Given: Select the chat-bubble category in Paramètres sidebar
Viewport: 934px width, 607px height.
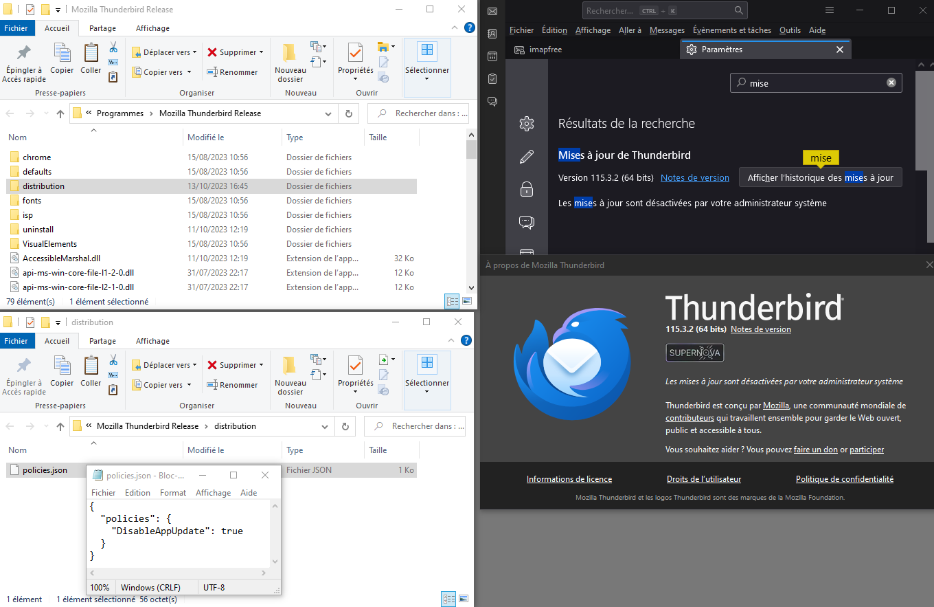Looking at the screenshot, I should pyautogui.click(x=527, y=222).
